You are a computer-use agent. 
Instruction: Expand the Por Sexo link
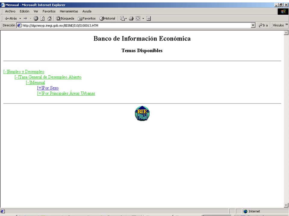pos(48,88)
